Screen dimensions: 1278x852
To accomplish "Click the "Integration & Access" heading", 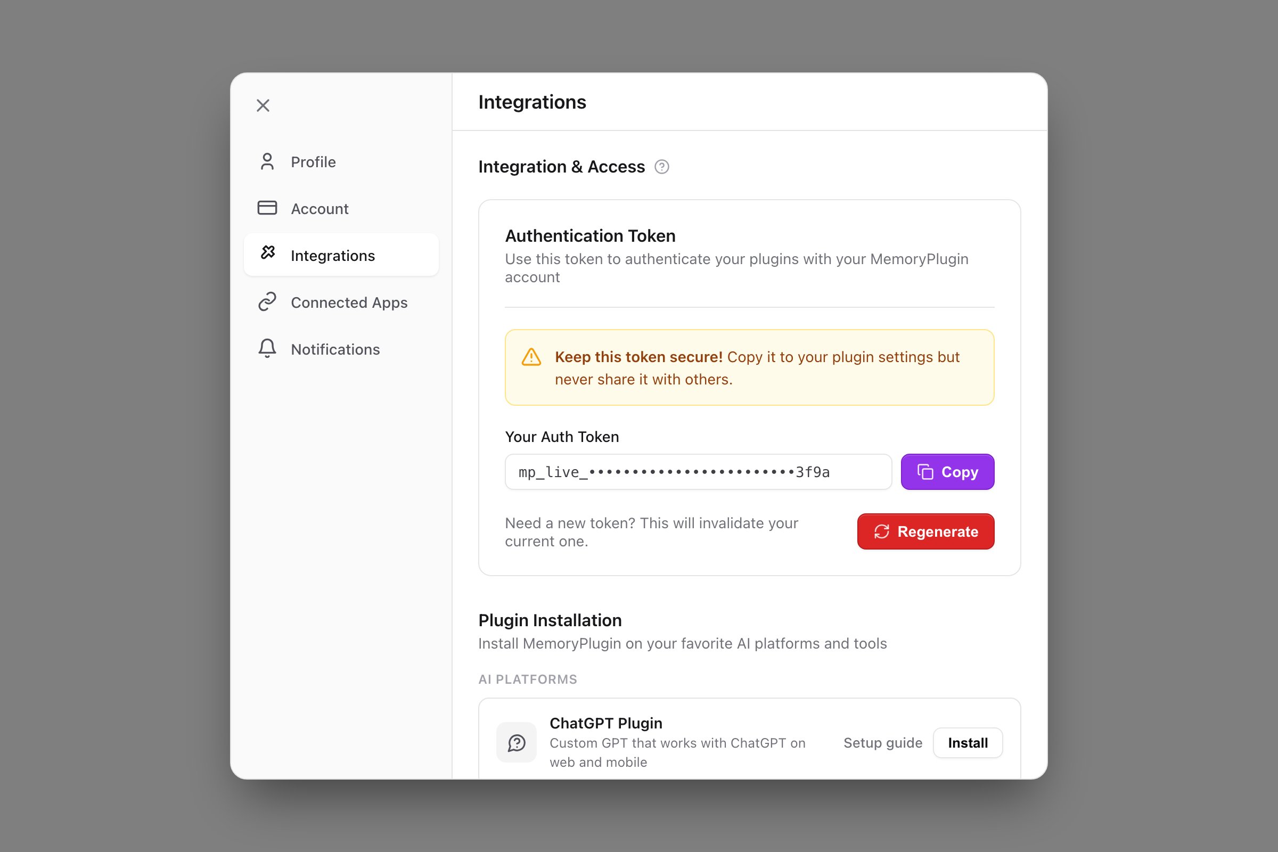I will coord(561,167).
